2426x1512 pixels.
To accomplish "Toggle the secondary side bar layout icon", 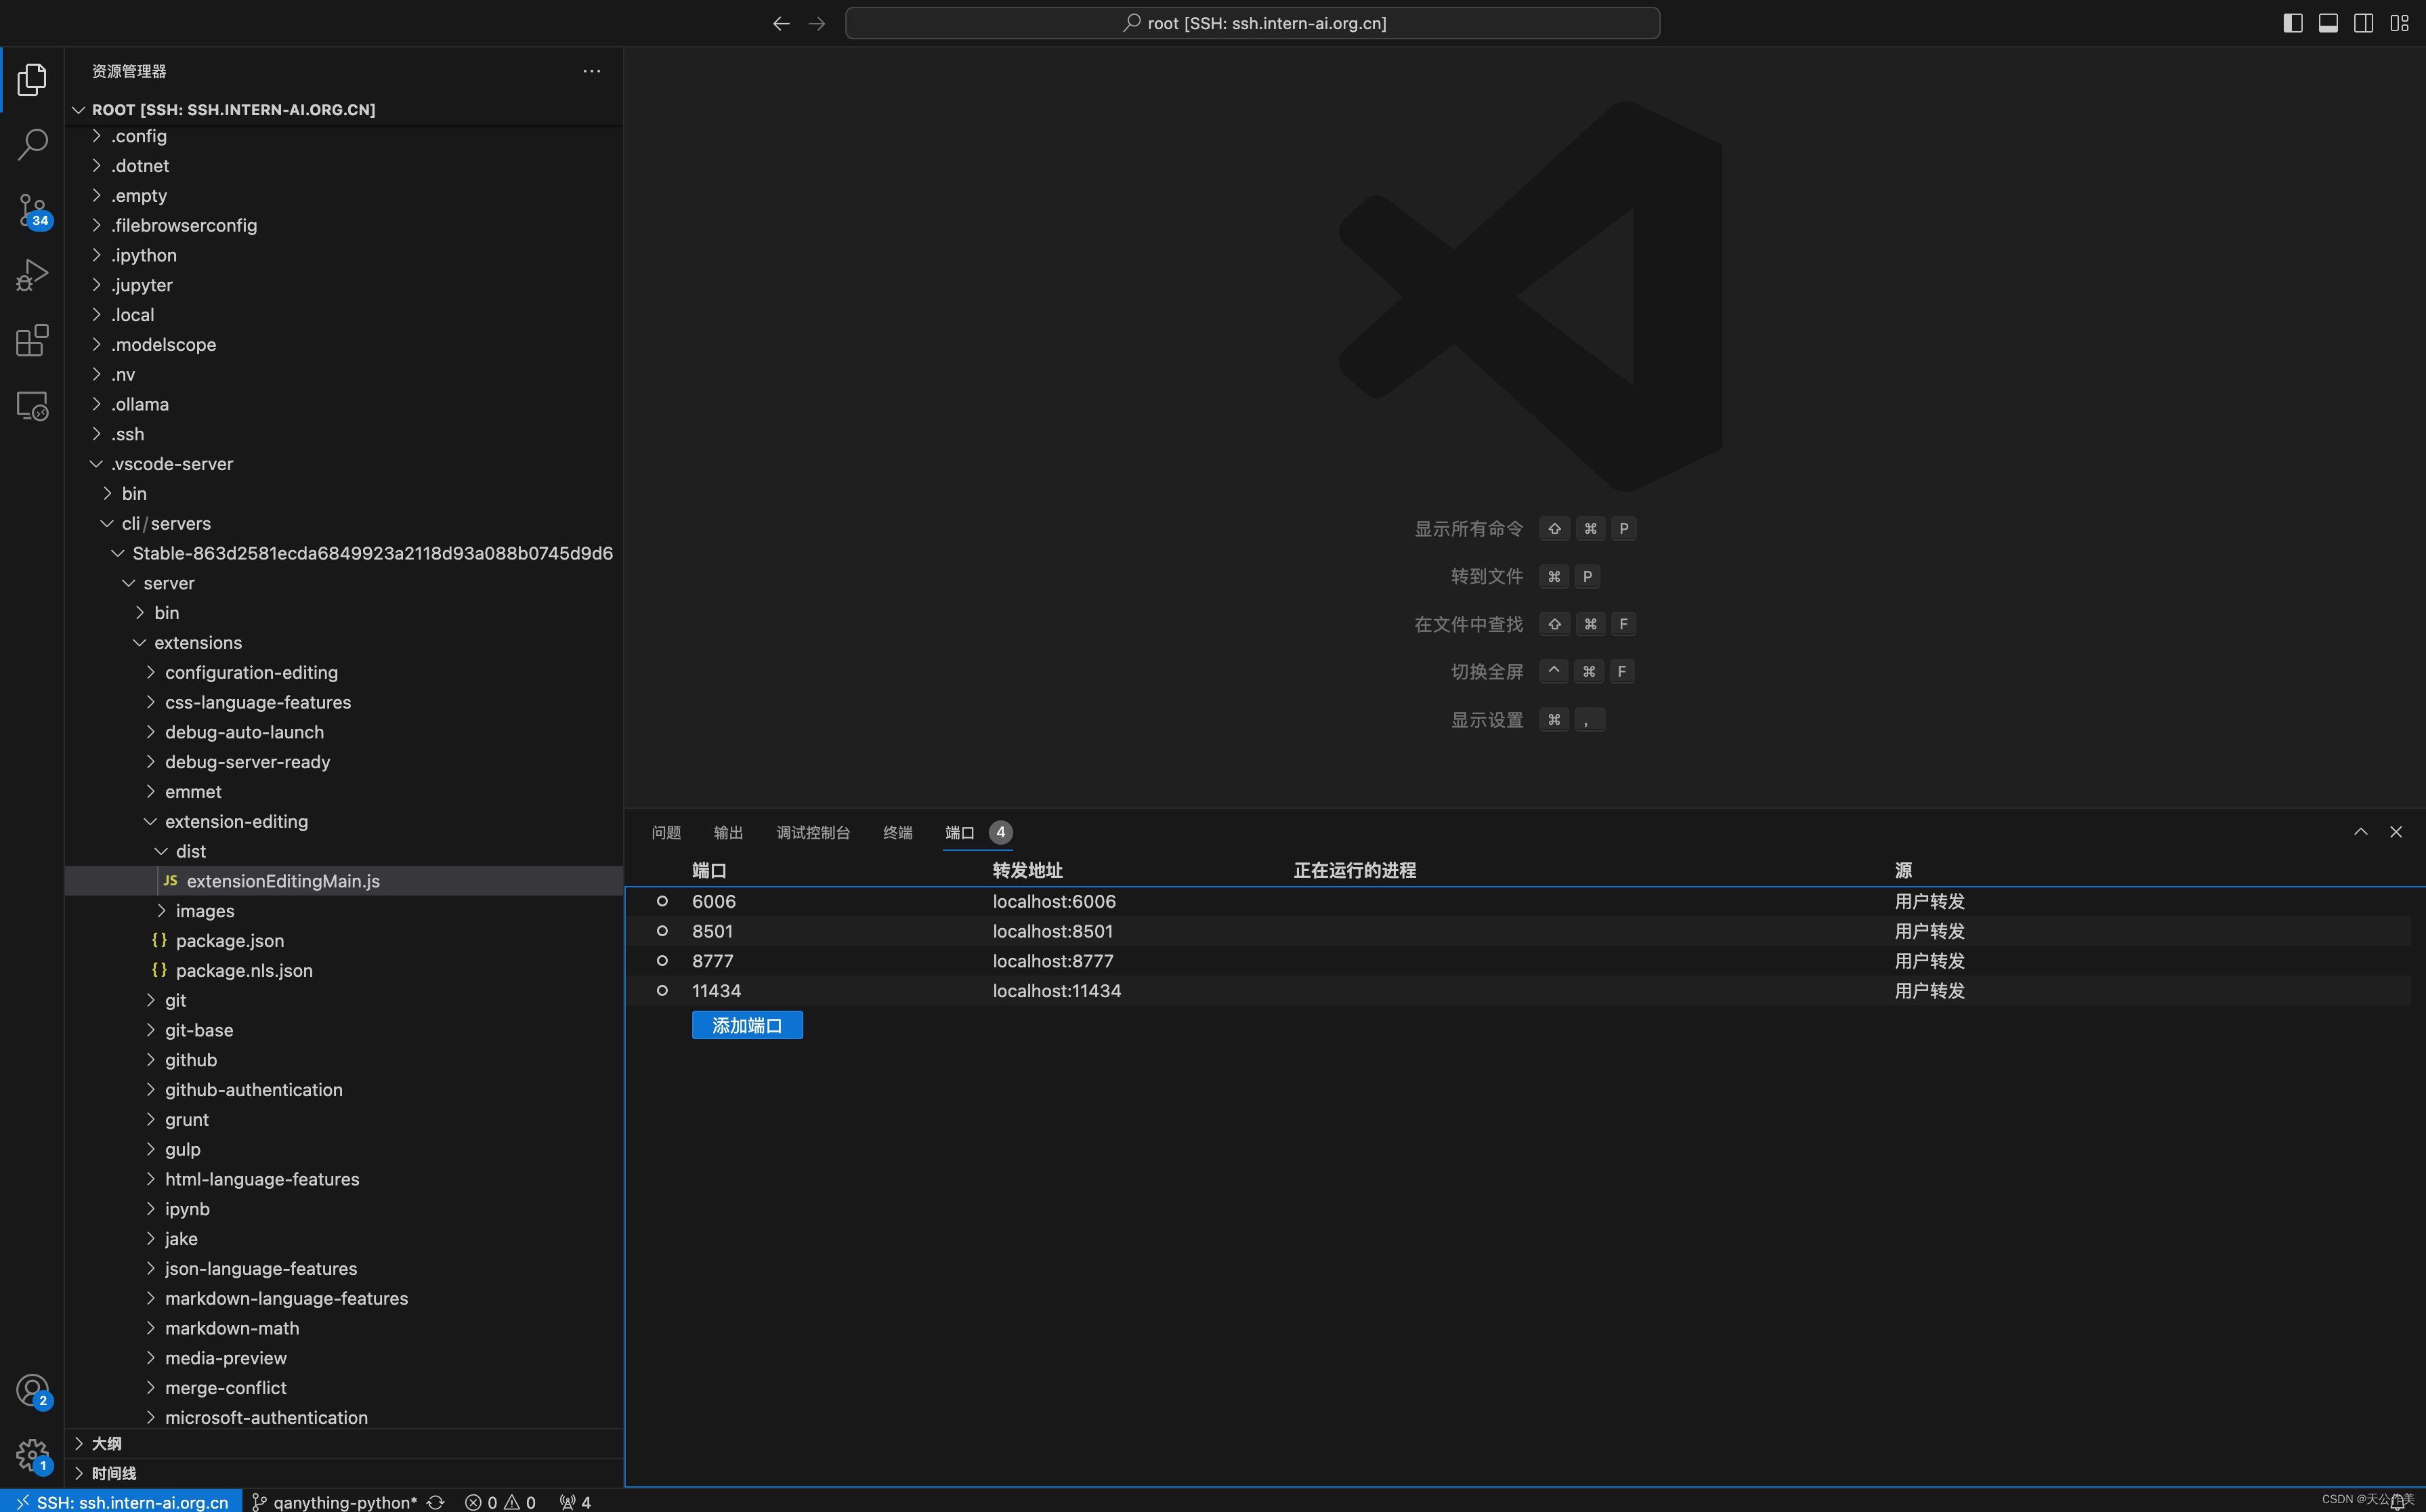I will pyautogui.click(x=2363, y=23).
